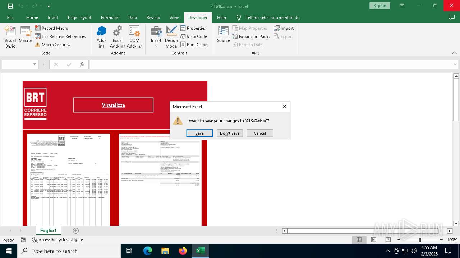
Task: Switch to the Formulas tab
Action: tap(110, 17)
